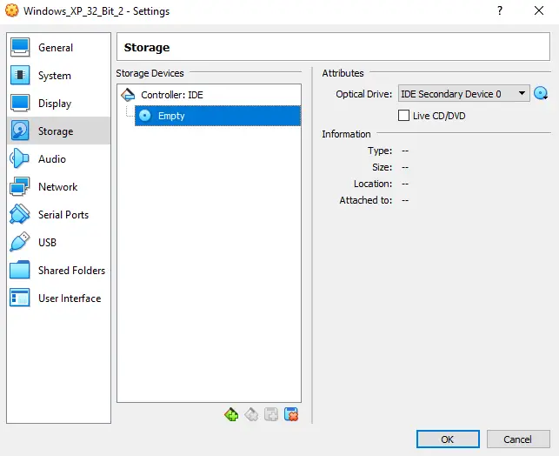Open the Network settings category
The height and width of the screenshot is (456, 559).
point(58,186)
